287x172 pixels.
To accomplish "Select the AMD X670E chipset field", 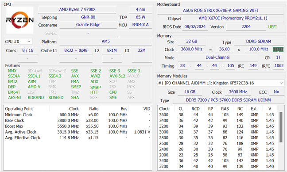I will [233, 18].
